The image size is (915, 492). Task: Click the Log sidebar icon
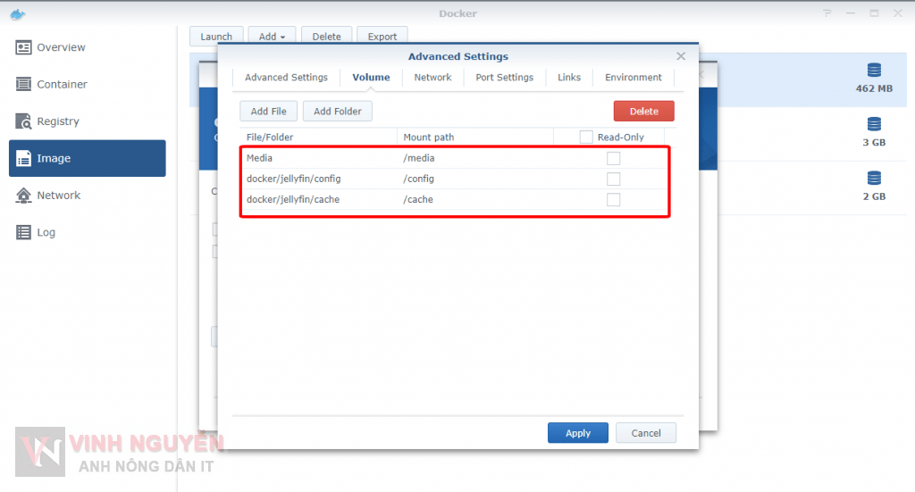pyautogui.click(x=23, y=232)
